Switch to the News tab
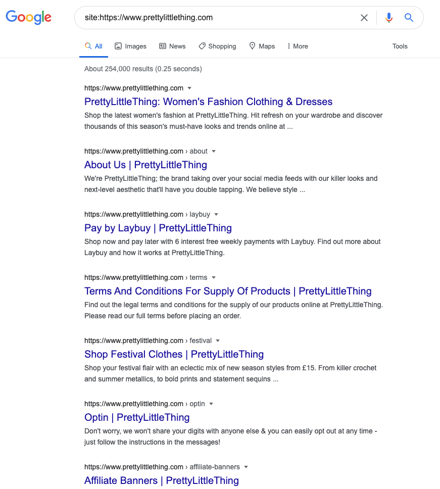 [x=172, y=46]
